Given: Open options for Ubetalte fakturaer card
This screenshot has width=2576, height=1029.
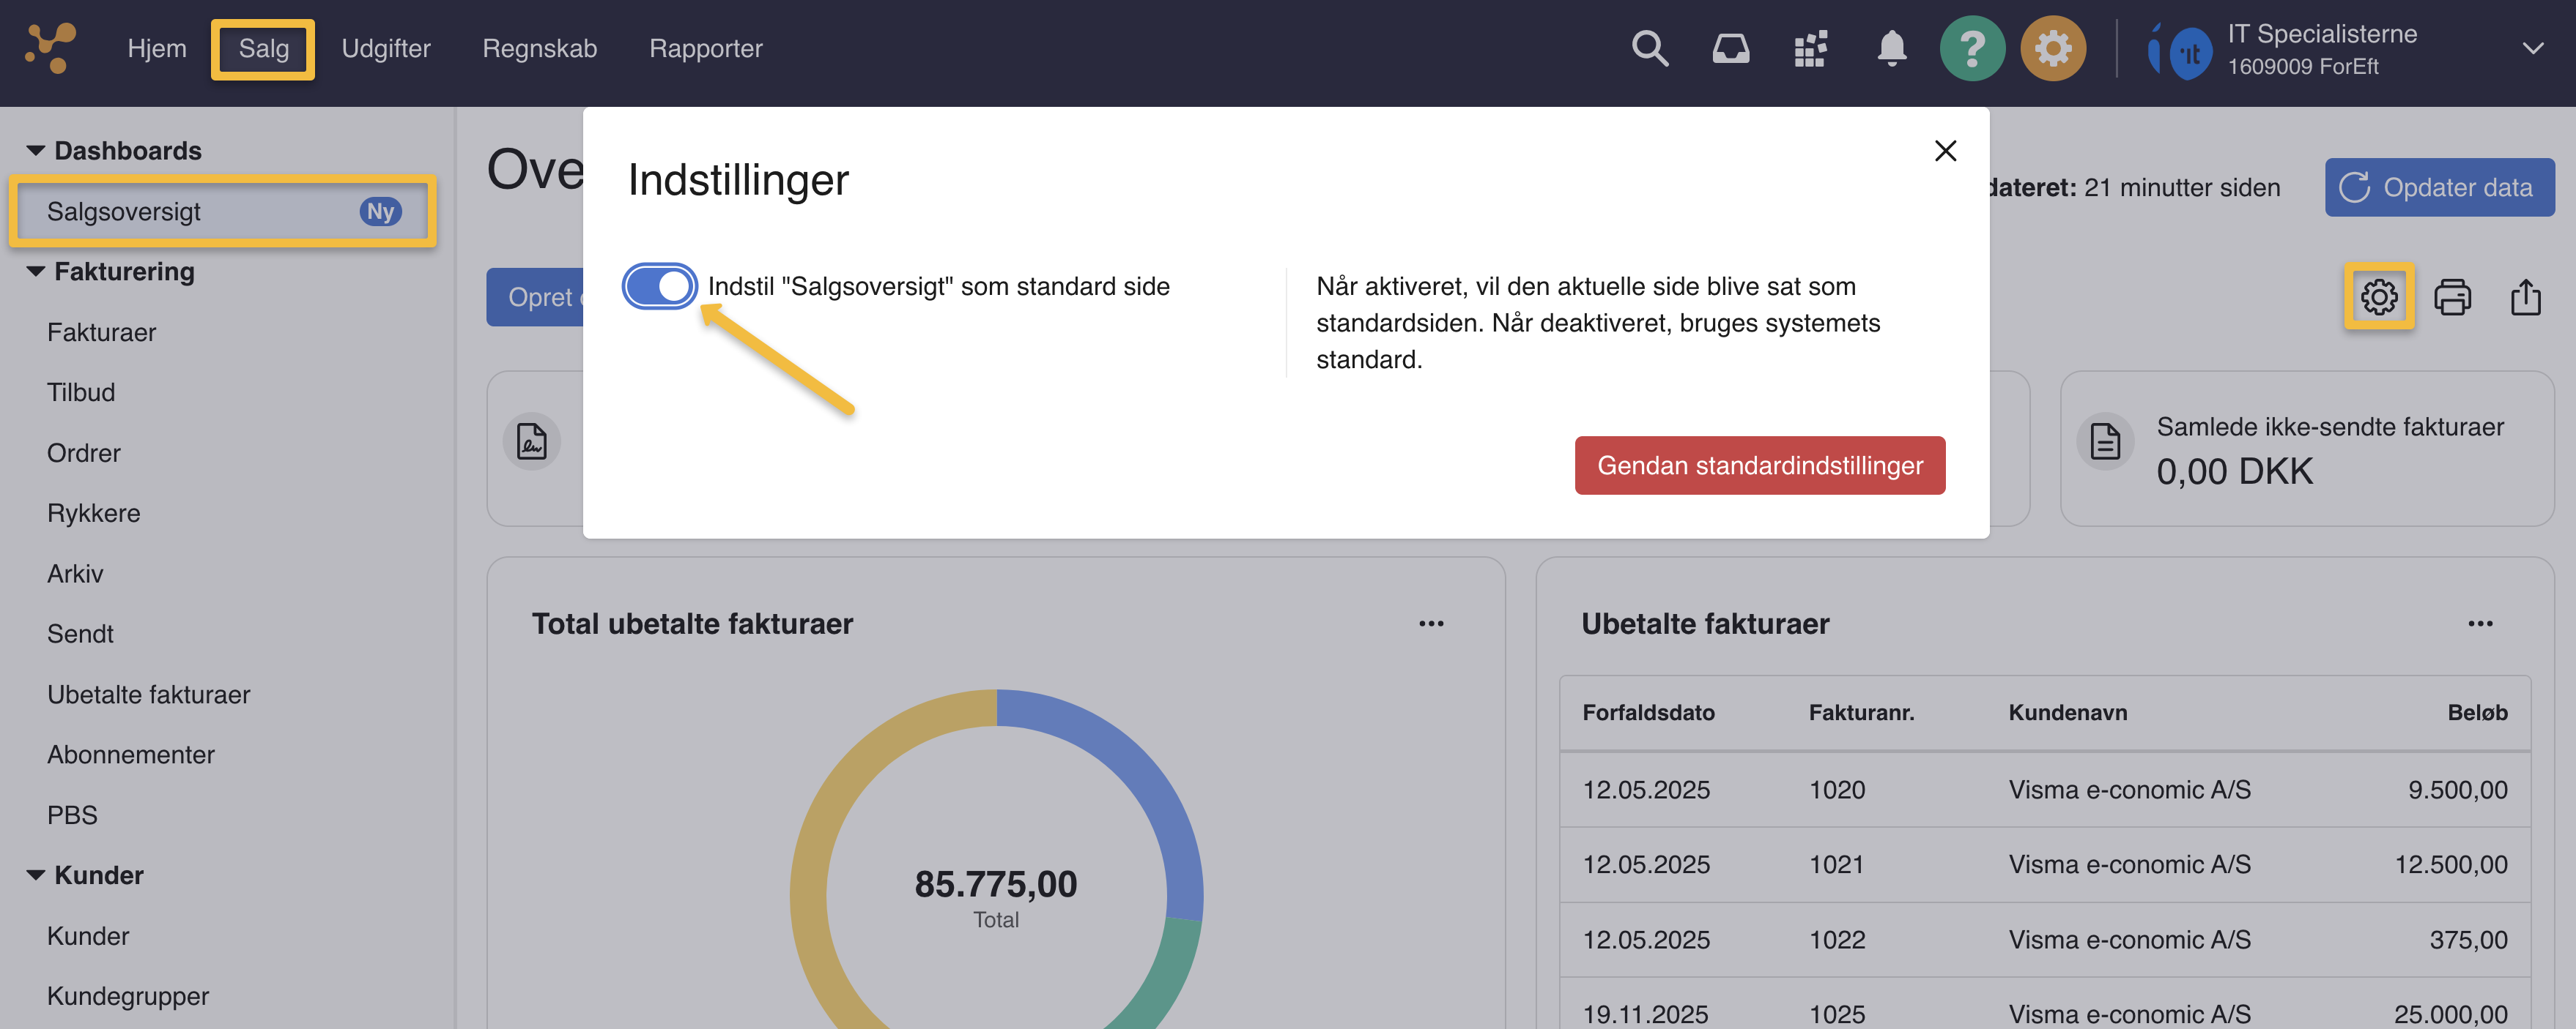Looking at the screenshot, I should point(2479,624).
